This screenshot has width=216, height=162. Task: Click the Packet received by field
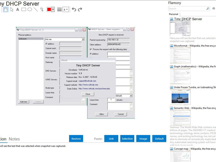[118, 40]
